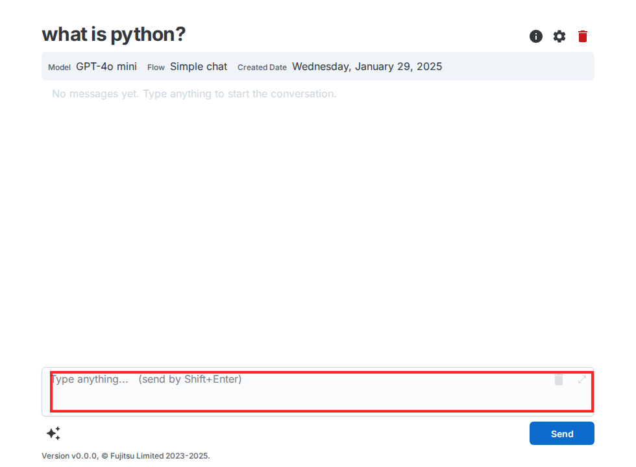This screenshot has width=636, height=467.
Task: Click the empty conversation area
Action: (x=318, y=227)
